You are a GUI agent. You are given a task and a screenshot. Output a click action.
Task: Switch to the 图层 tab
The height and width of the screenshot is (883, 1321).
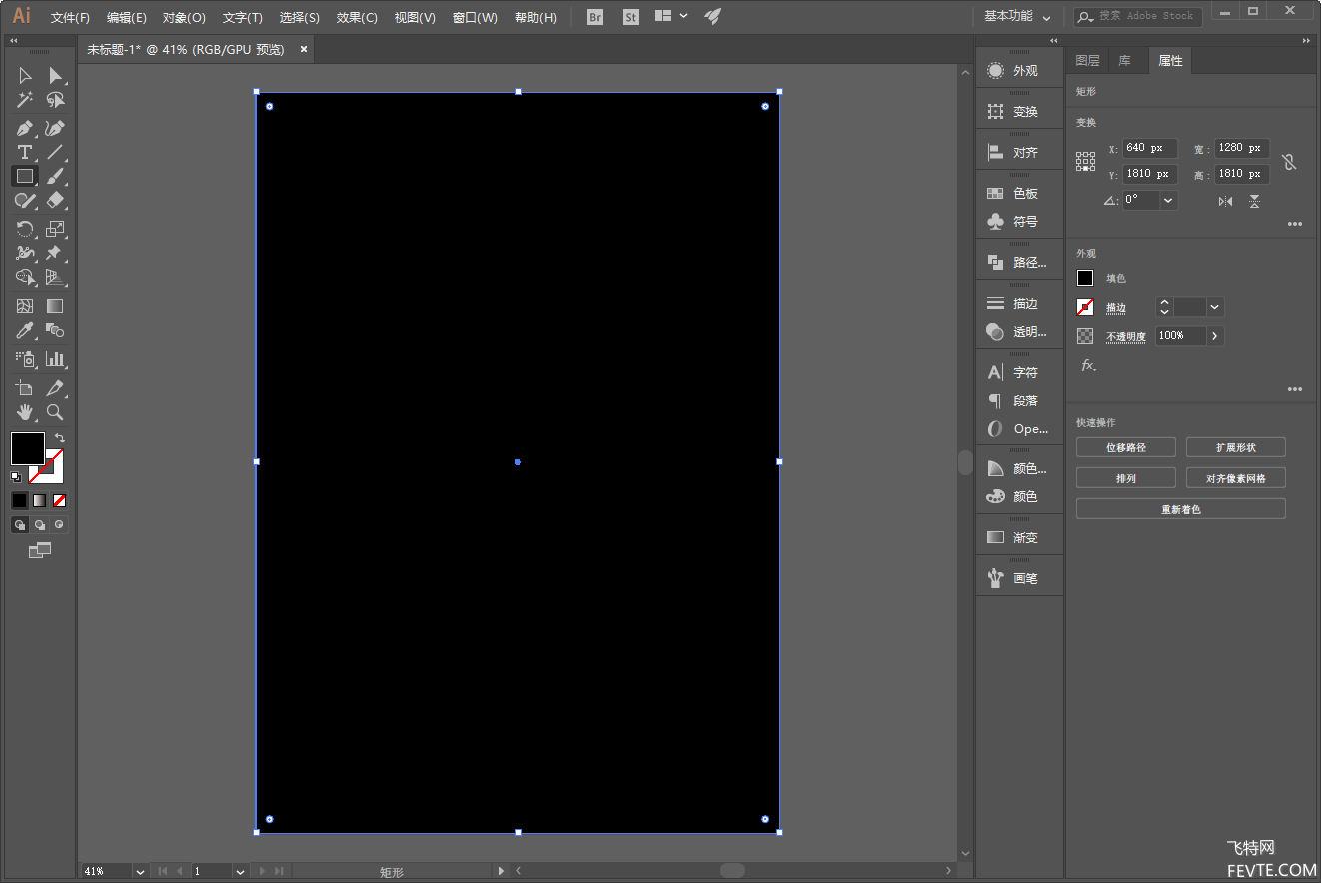(x=1087, y=61)
